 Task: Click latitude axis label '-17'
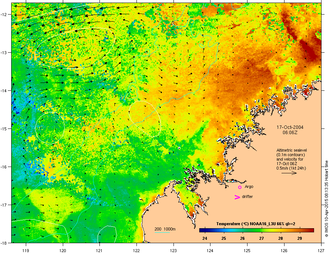click(x=4, y=205)
